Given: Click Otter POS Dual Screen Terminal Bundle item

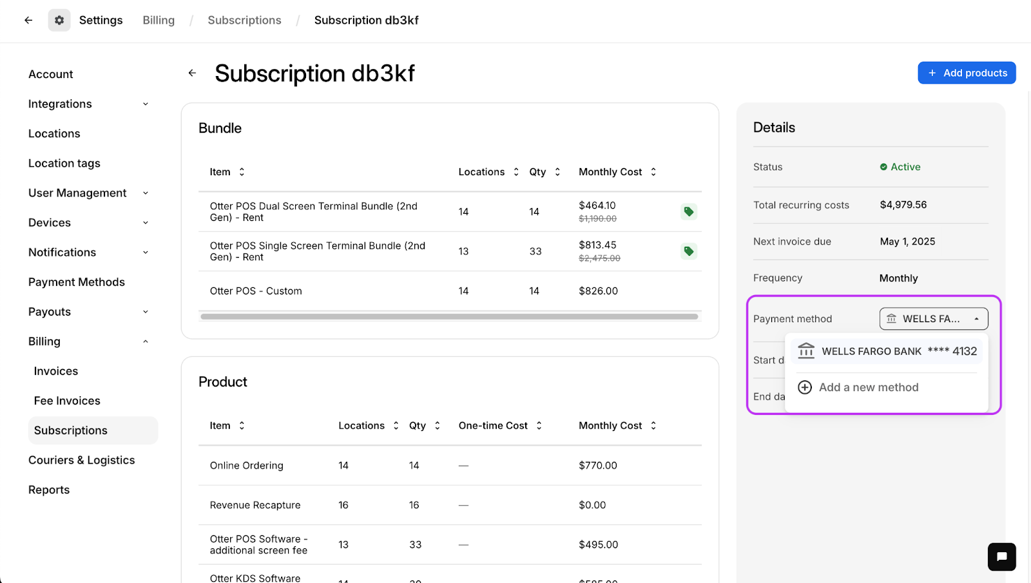Looking at the screenshot, I should (313, 212).
